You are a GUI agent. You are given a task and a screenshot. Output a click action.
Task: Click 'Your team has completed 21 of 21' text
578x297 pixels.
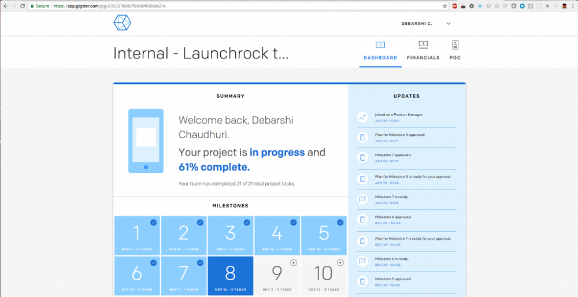pos(236,183)
